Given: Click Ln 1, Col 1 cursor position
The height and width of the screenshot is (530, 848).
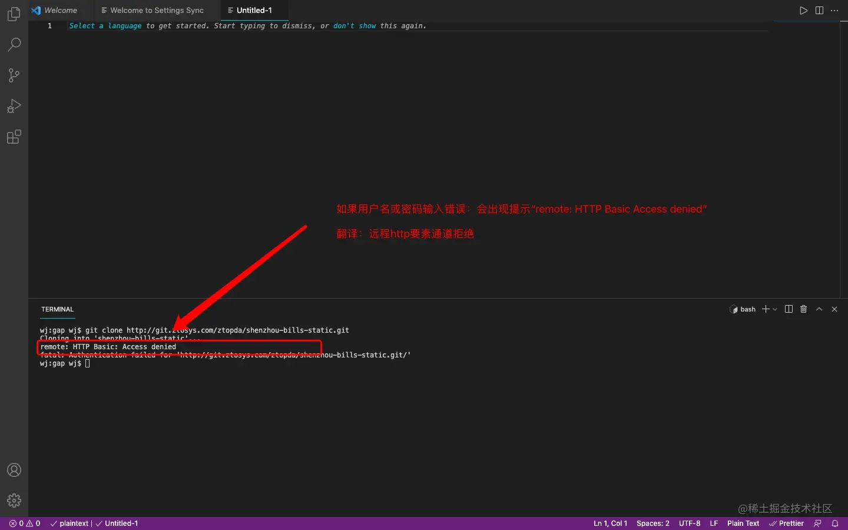Looking at the screenshot, I should click(610, 524).
